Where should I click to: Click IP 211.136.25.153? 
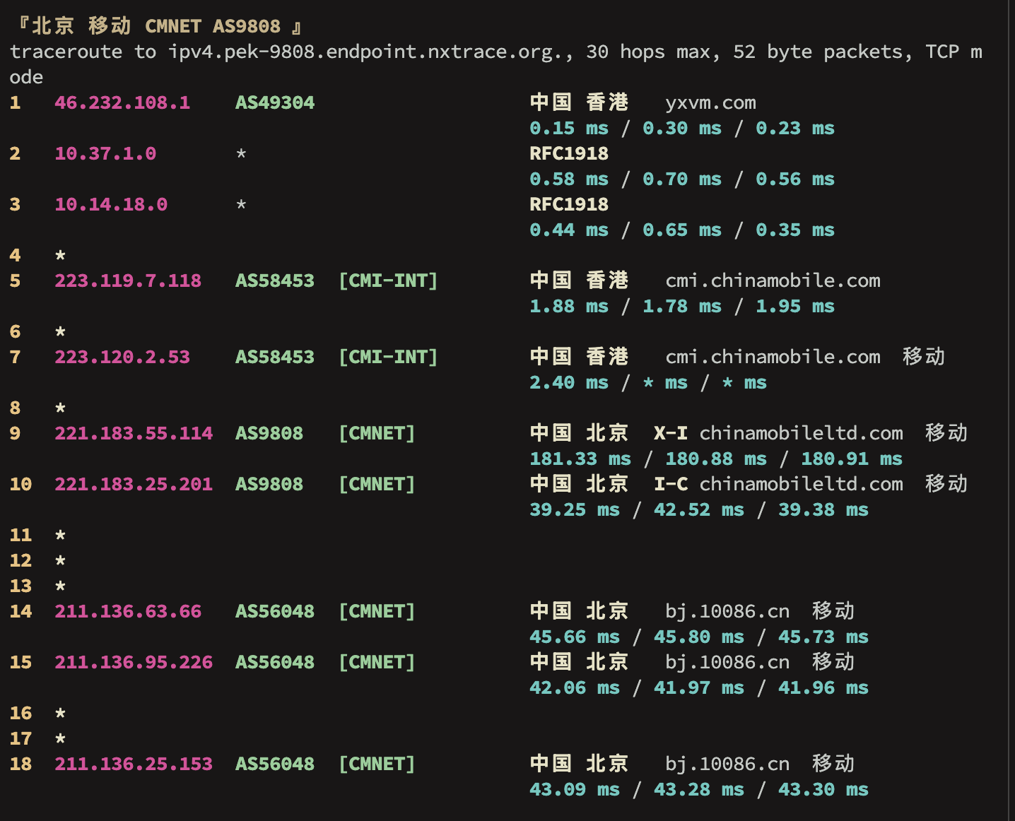click(x=134, y=764)
